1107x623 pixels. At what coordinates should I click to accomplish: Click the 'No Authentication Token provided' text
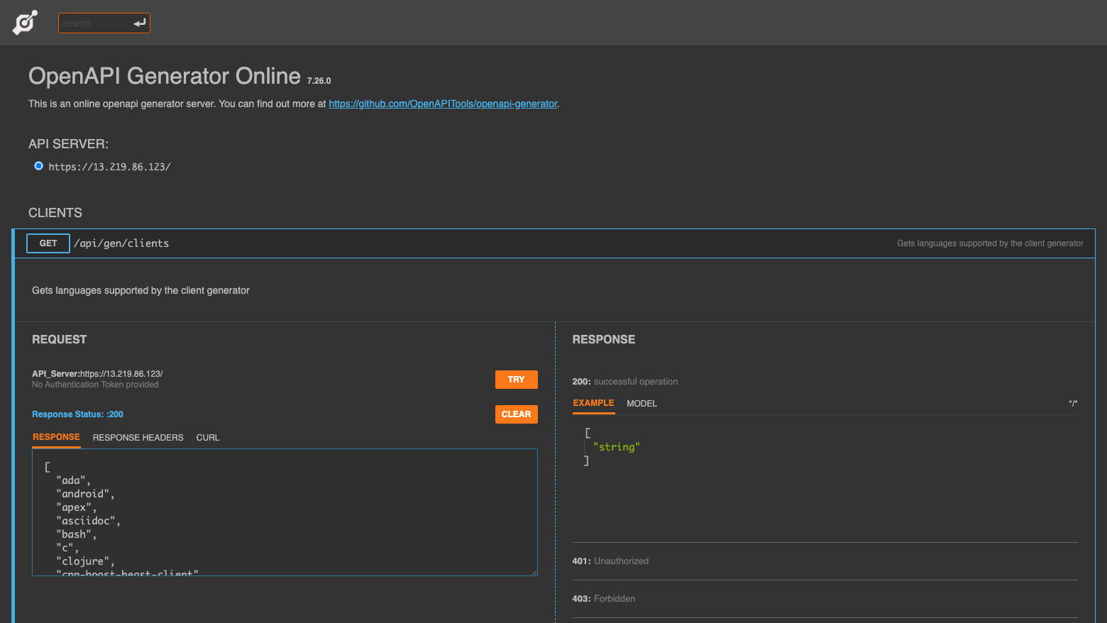[95, 385]
